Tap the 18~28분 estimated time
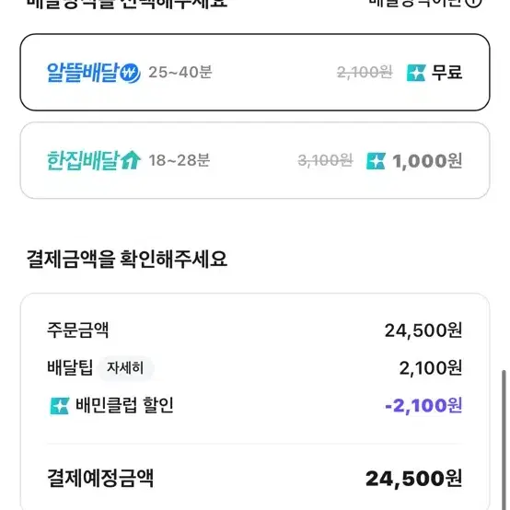The height and width of the screenshot is (510, 510). (x=180, y=160)
